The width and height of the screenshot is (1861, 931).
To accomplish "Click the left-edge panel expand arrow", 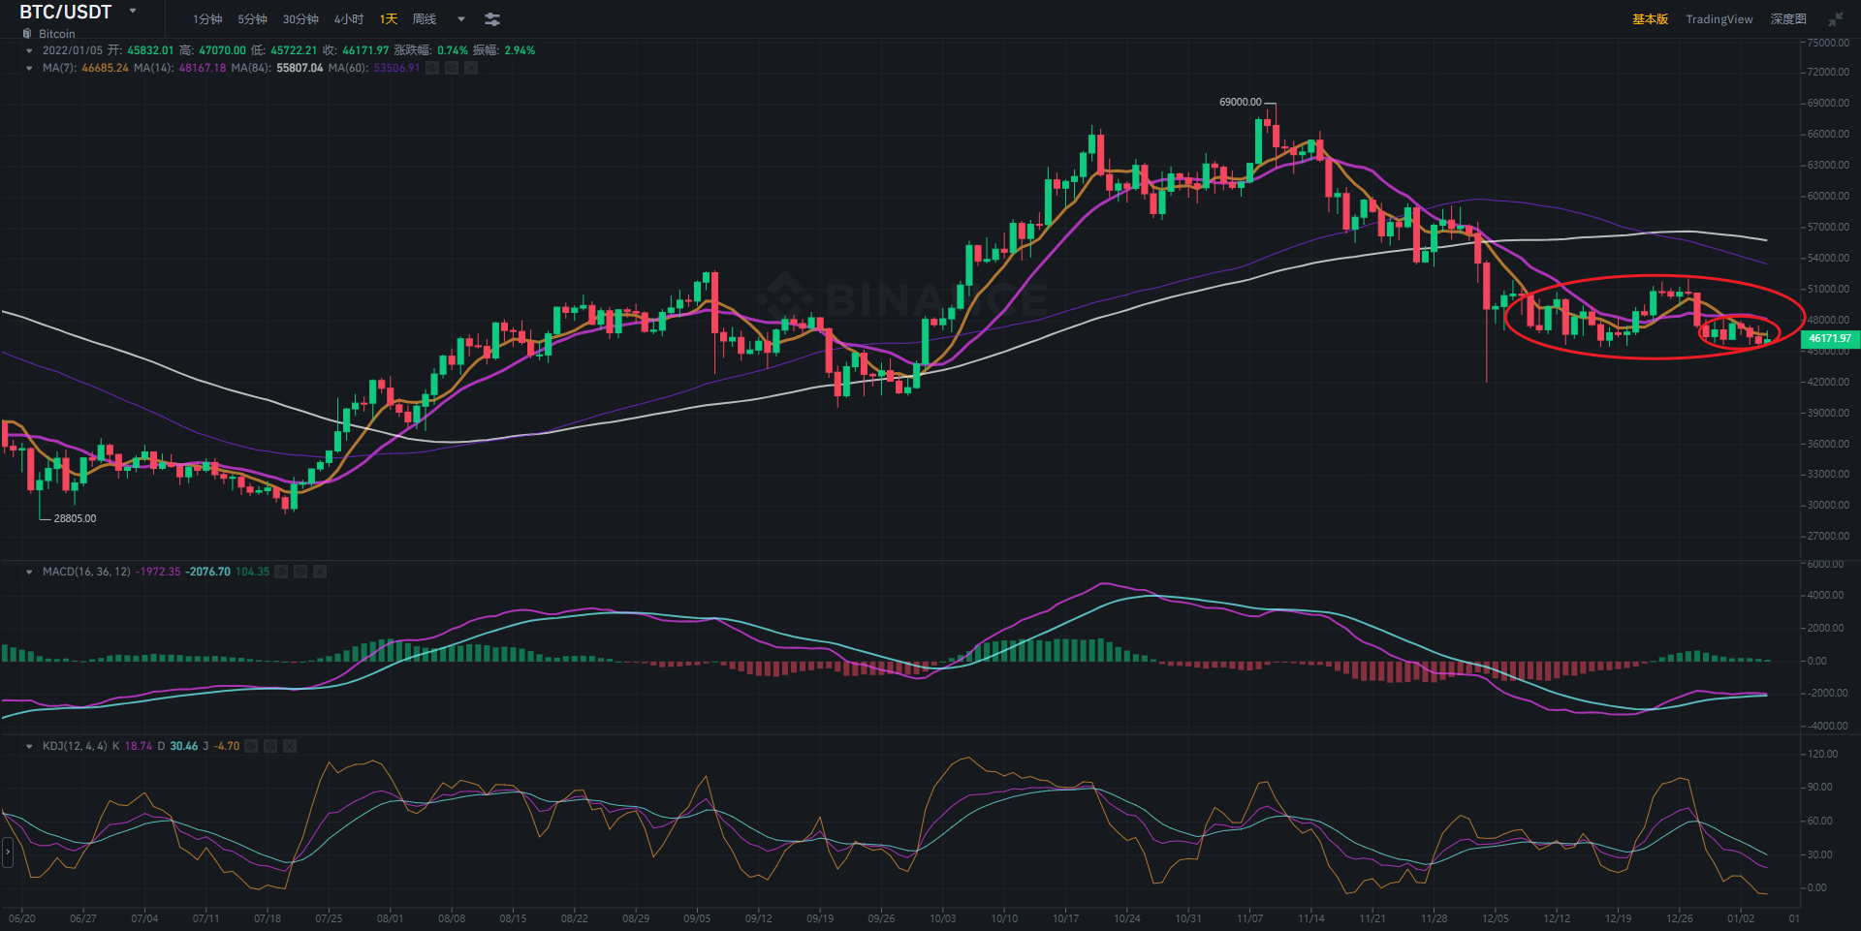I will click(x=8, y=853).
